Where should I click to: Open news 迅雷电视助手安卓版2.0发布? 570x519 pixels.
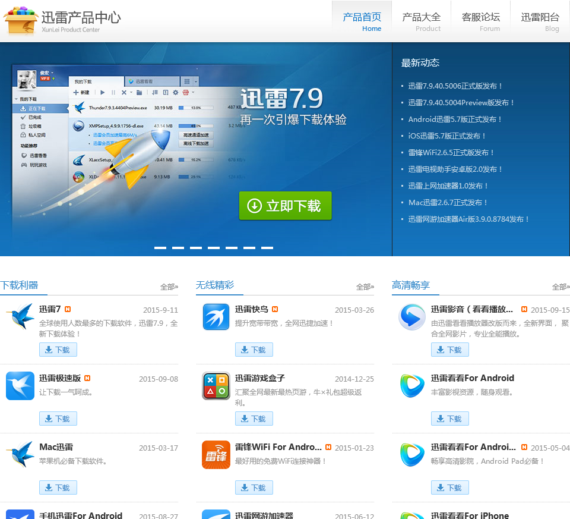click(455, 169)
